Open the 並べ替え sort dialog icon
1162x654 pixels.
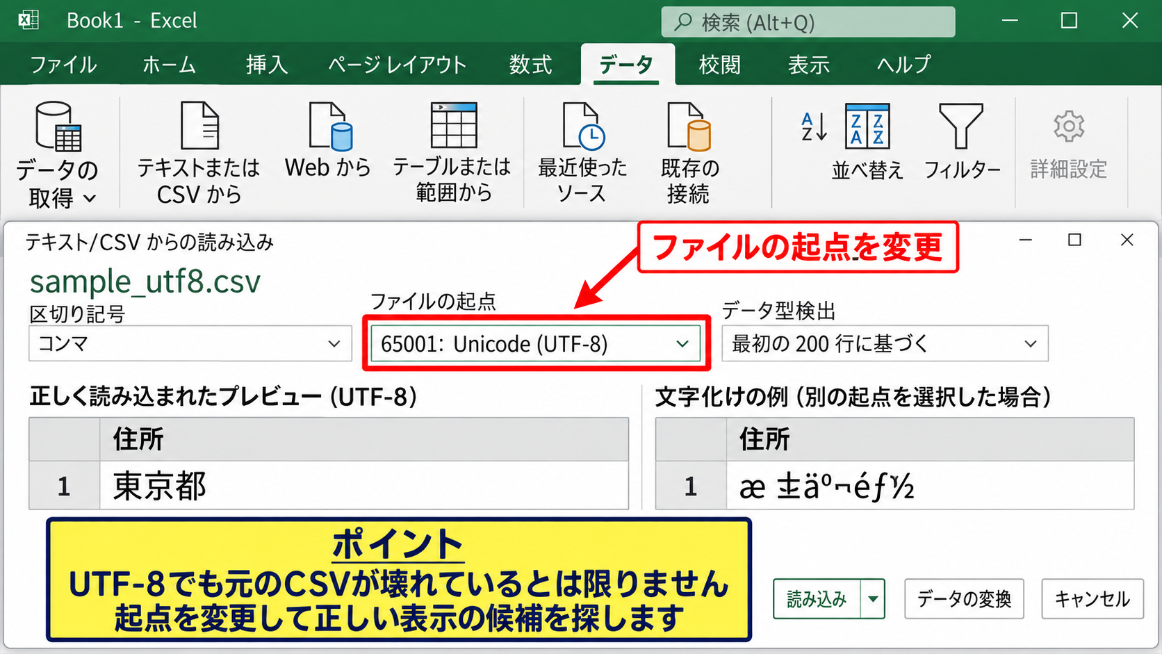click(867, 126)
